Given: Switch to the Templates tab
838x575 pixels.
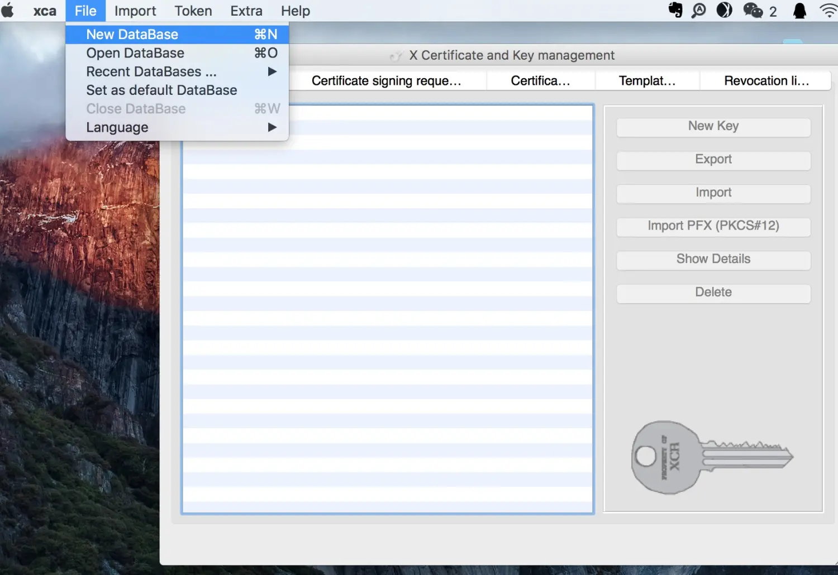Looking at the screenshot, I should point(647,81).
